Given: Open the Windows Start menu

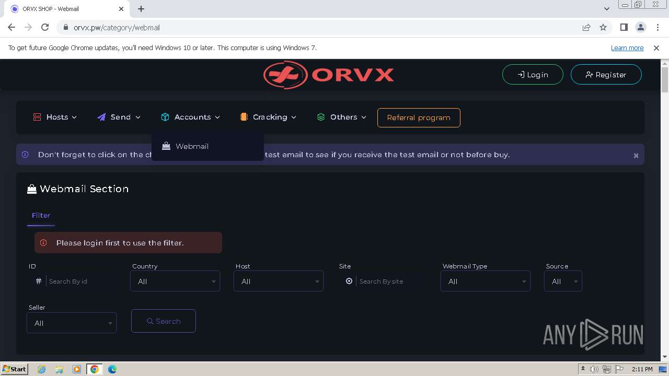Looking at the screenshot, I should 15,369.
